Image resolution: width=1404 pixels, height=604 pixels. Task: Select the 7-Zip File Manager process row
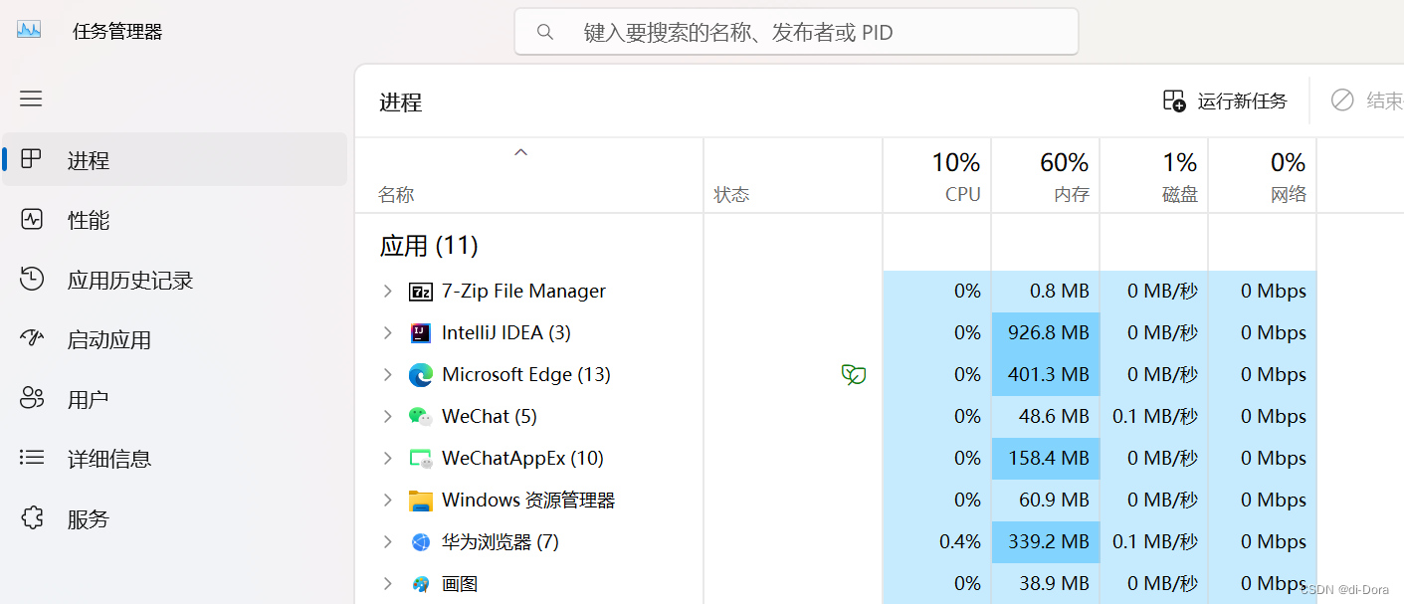click(x=523, y=291)
